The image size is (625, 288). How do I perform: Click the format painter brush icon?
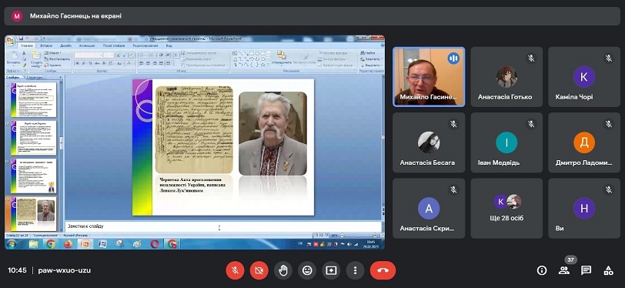point(24,65)
